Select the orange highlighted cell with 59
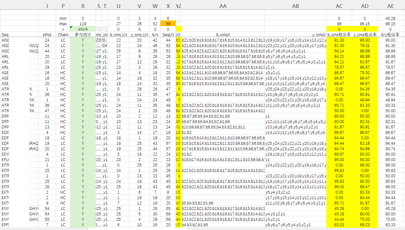Image resolution: width=405 pixels, height=230 pixels. tap(168, 24)
